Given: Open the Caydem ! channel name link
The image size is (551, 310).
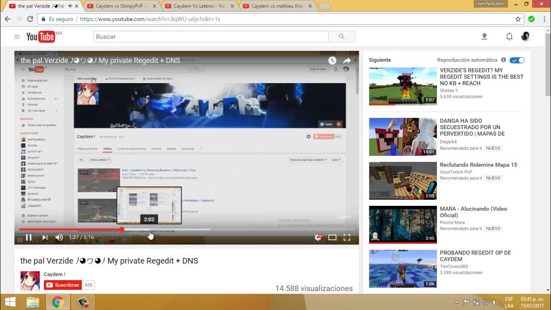Looking at the screenshot, I should pos(54,274).
